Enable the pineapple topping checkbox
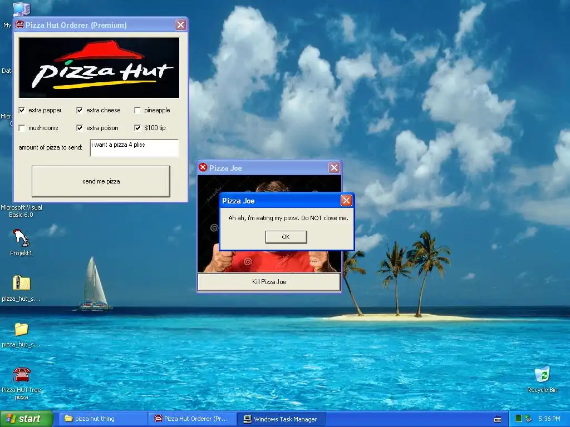This screenshot has height=427, width=570. coord(137,110)
